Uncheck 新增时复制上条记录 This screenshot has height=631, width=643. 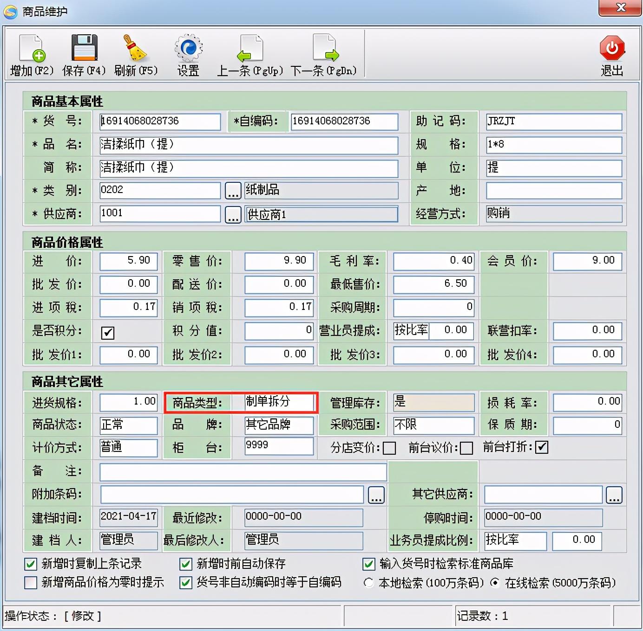click(x=31, y=564)
